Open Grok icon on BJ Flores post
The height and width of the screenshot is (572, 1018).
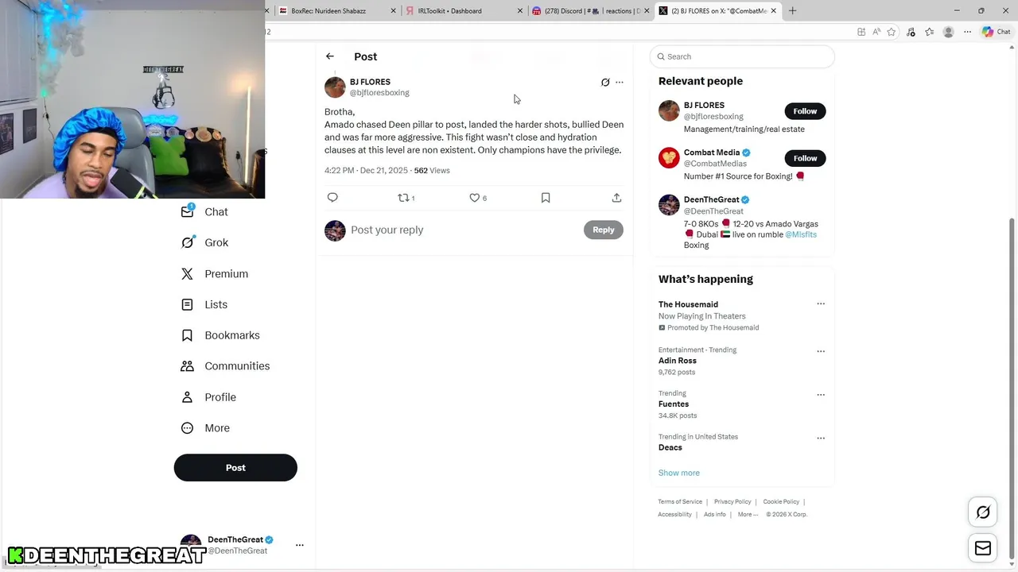(x=605, y=83)
